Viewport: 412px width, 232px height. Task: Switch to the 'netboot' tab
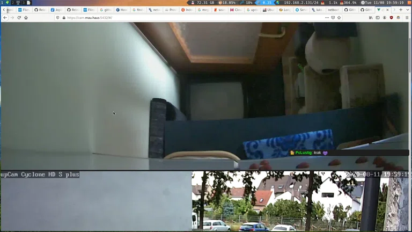click(334, 10)
